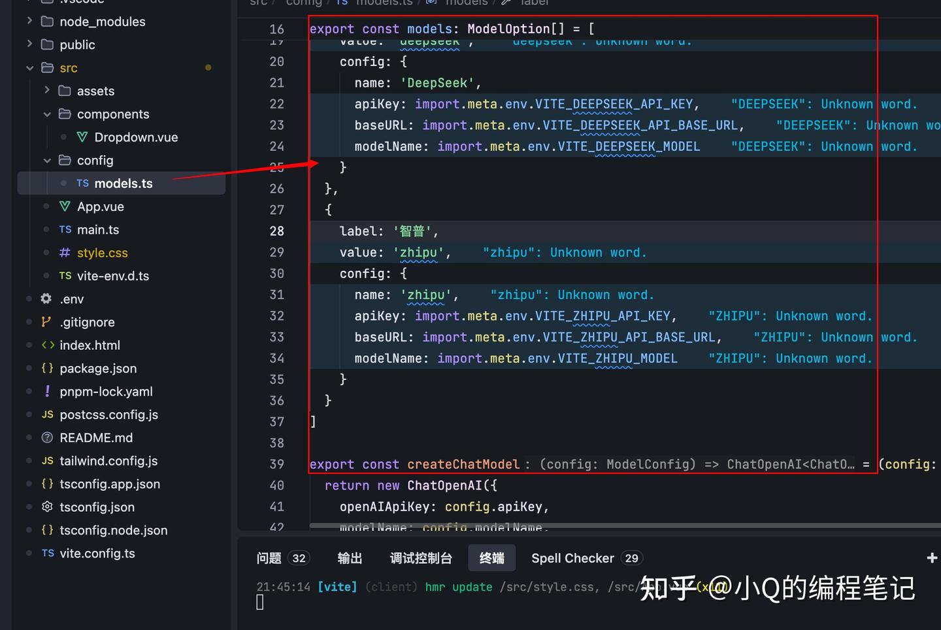Viewport: 941px width, 630px height.
Task: Click the exclamation icon beside pnpm-lock.yaml
Action: [46, 391]
